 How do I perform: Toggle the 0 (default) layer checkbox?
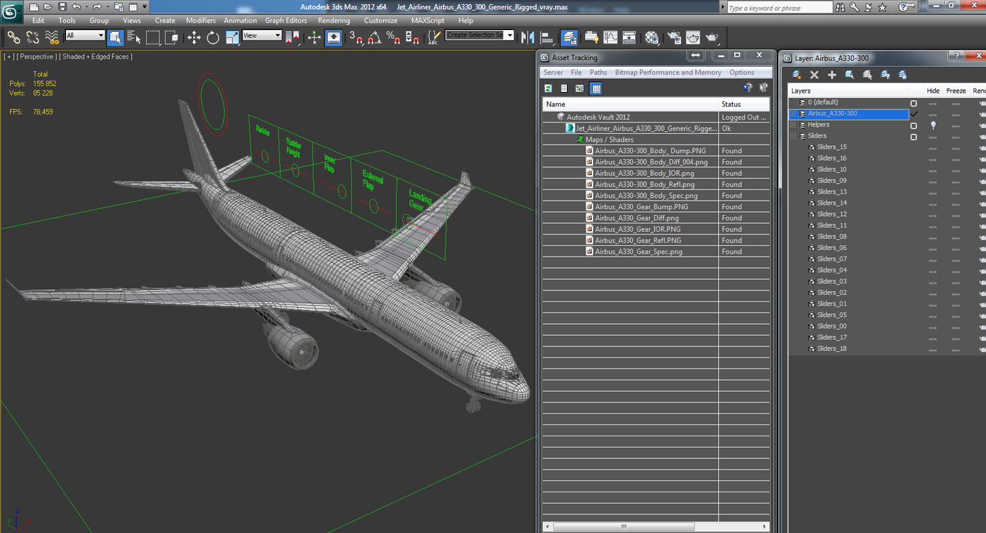[x=913, y=103]
